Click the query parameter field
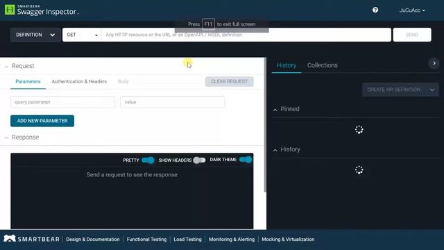The image size is (444, 250). click(x=62, y=102)
